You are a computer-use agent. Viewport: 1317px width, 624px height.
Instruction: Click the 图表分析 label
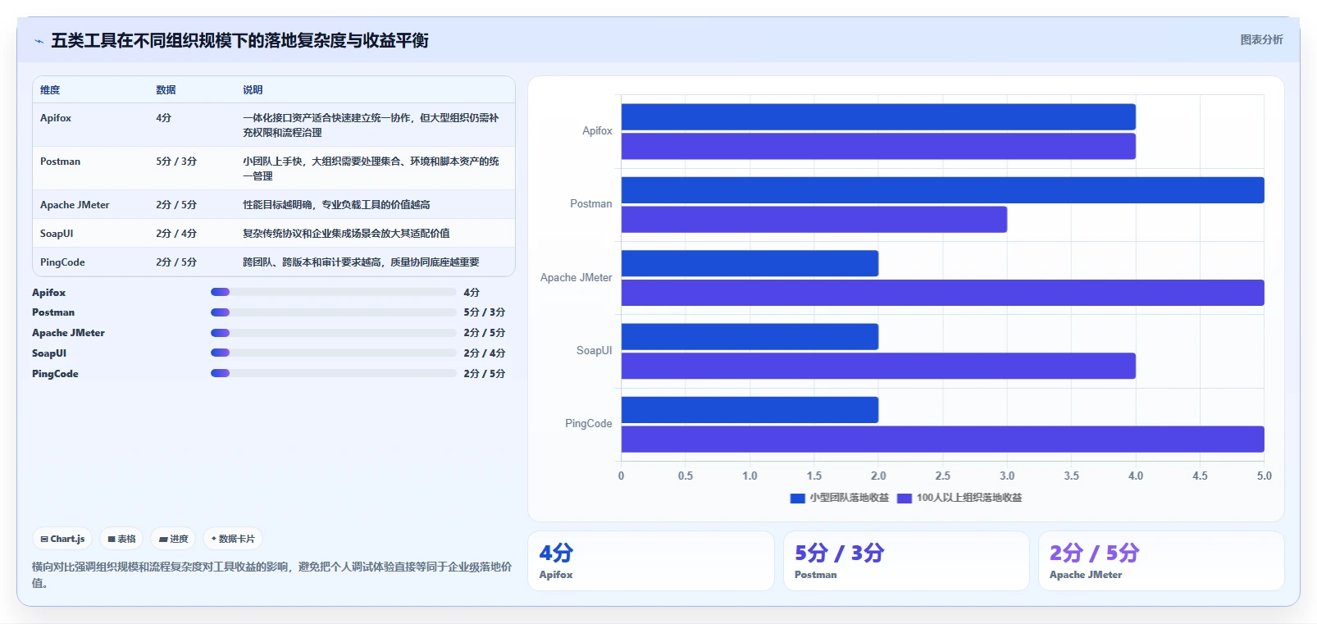click(x=1261, y=39)
